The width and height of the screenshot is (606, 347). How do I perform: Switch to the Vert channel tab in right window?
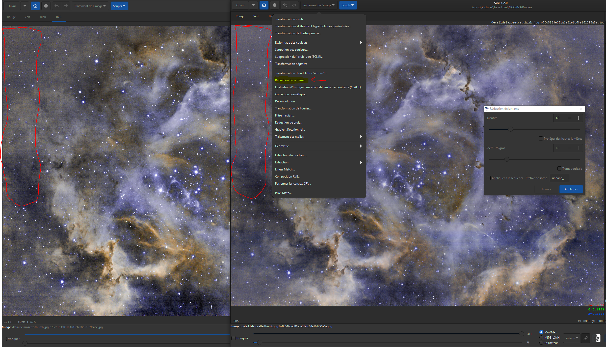256,16
